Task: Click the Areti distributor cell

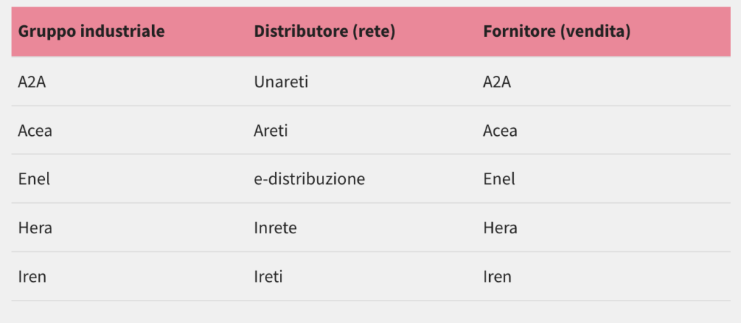Action: point(272,131)
